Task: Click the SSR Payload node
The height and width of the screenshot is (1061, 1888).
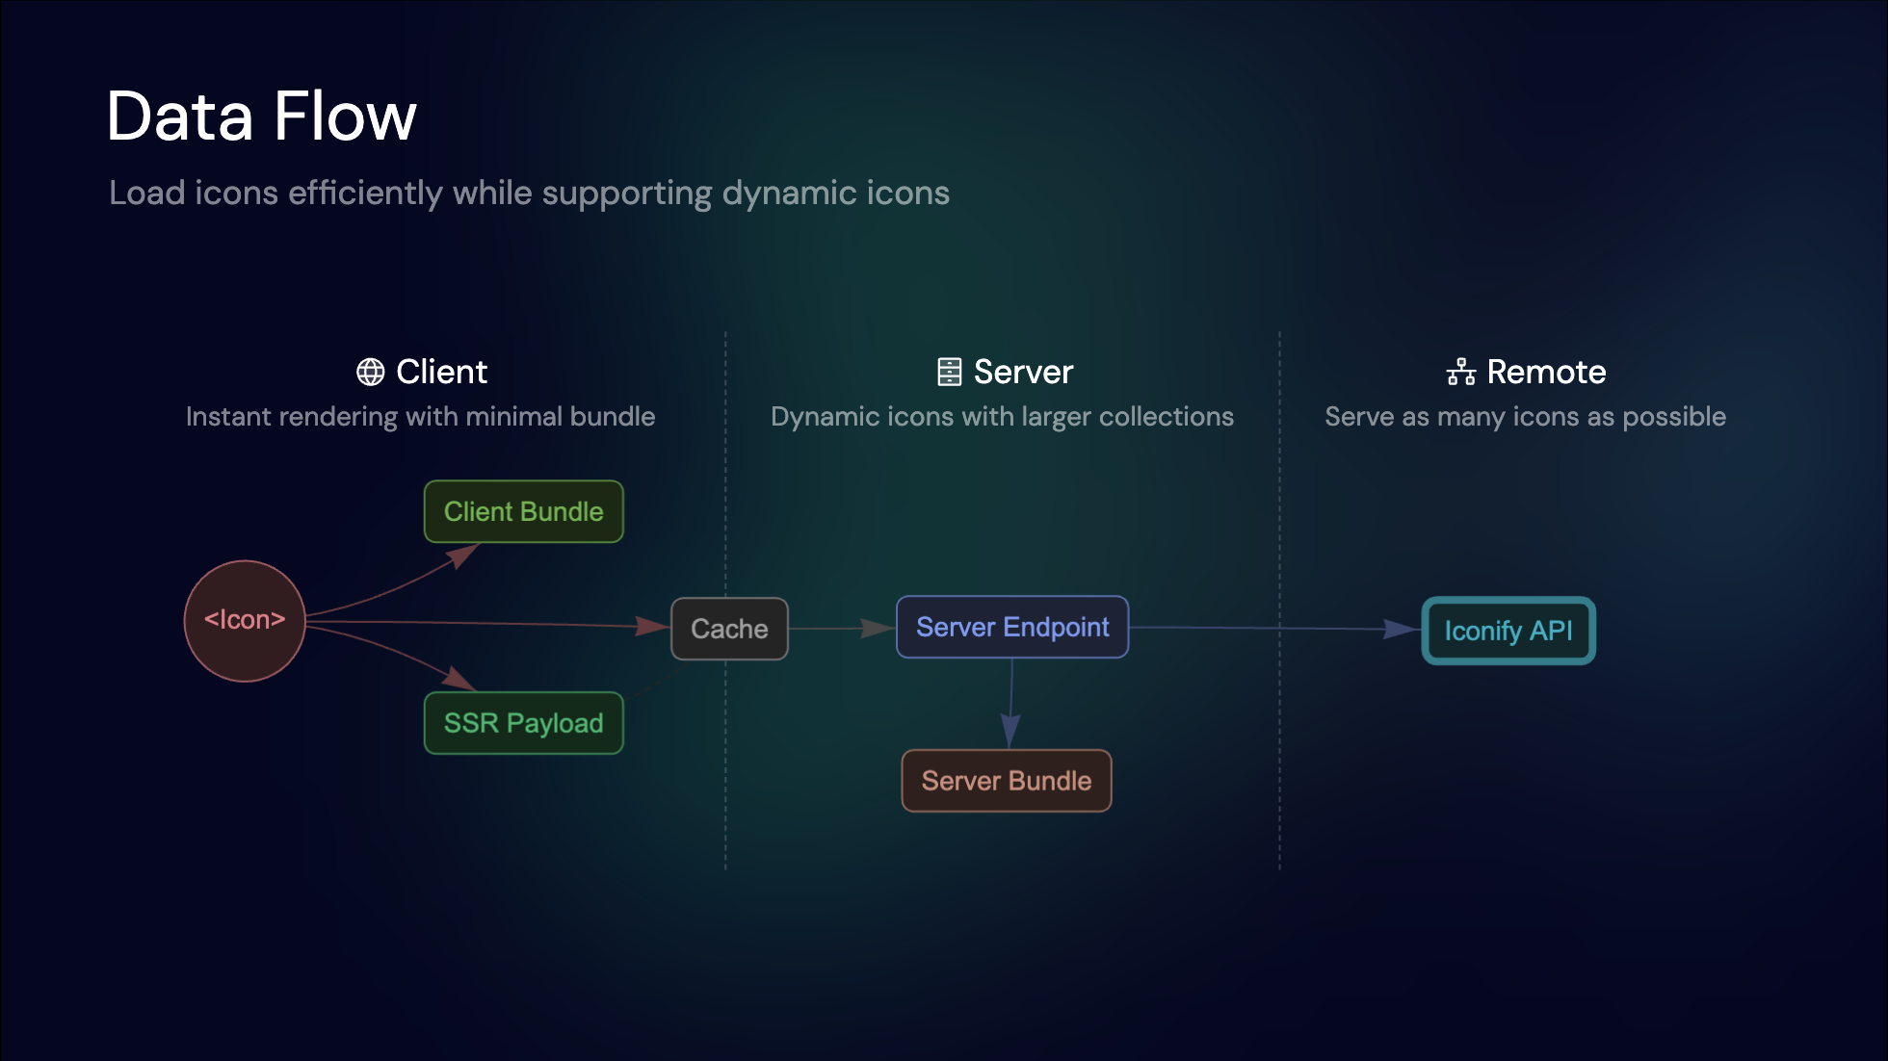Action: pos(523,723)
